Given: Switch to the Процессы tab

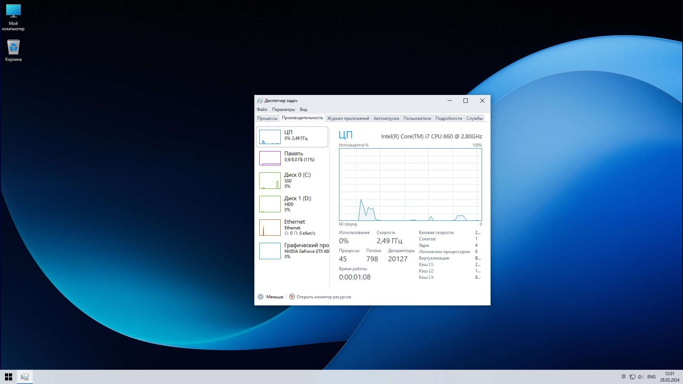Looking at the screenshot, I should 267,118.
